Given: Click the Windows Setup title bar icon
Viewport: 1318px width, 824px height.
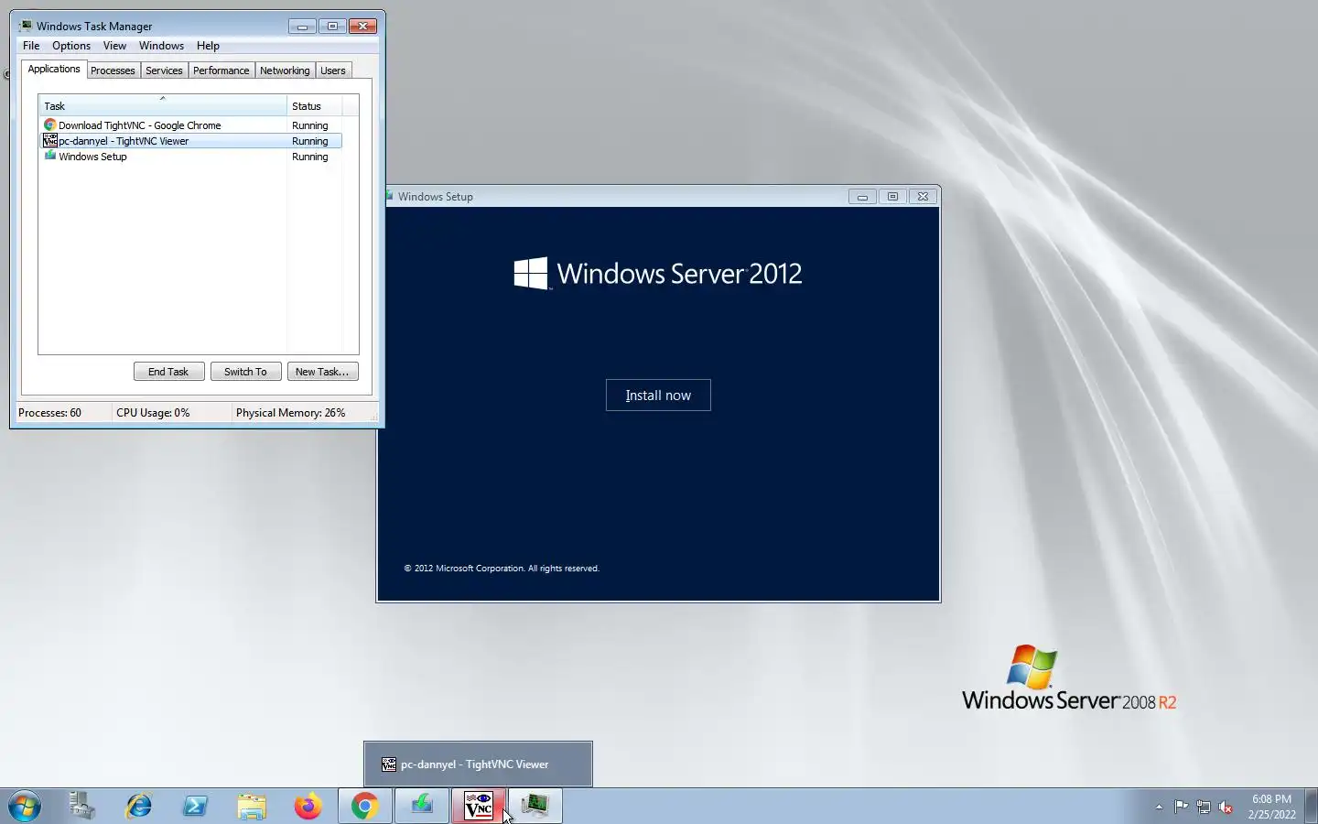Looking at the screenshot, I should tap(389, 196).
